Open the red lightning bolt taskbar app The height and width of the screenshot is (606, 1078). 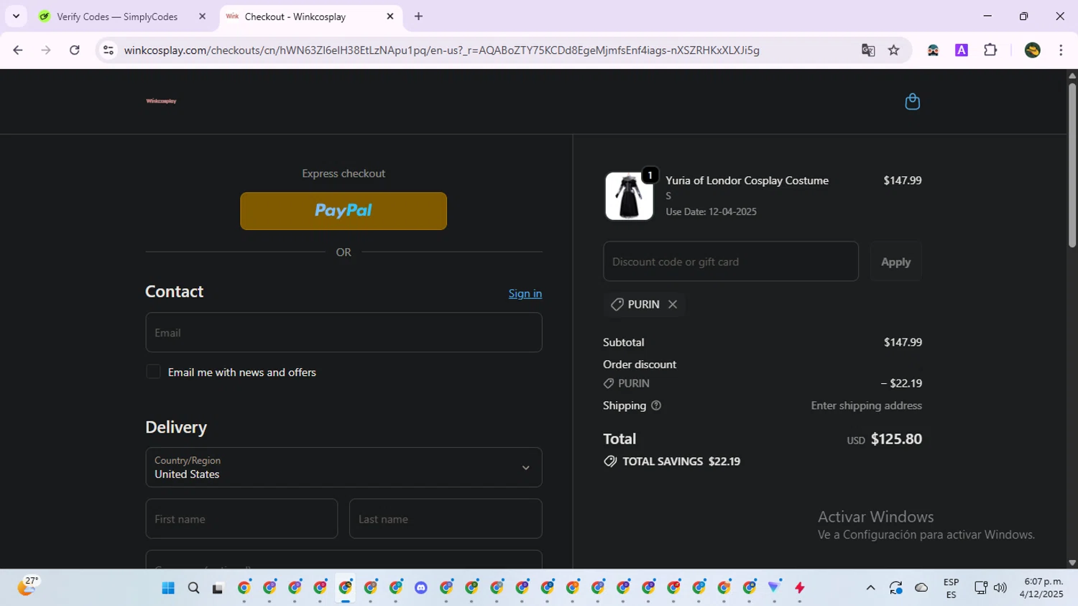point(800,588)
